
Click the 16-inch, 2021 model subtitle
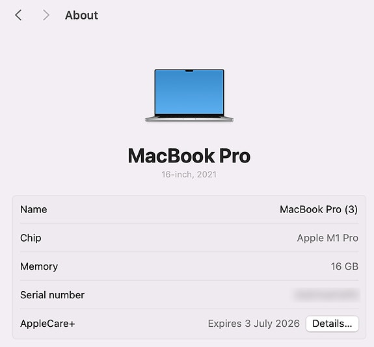click(189, 175)
